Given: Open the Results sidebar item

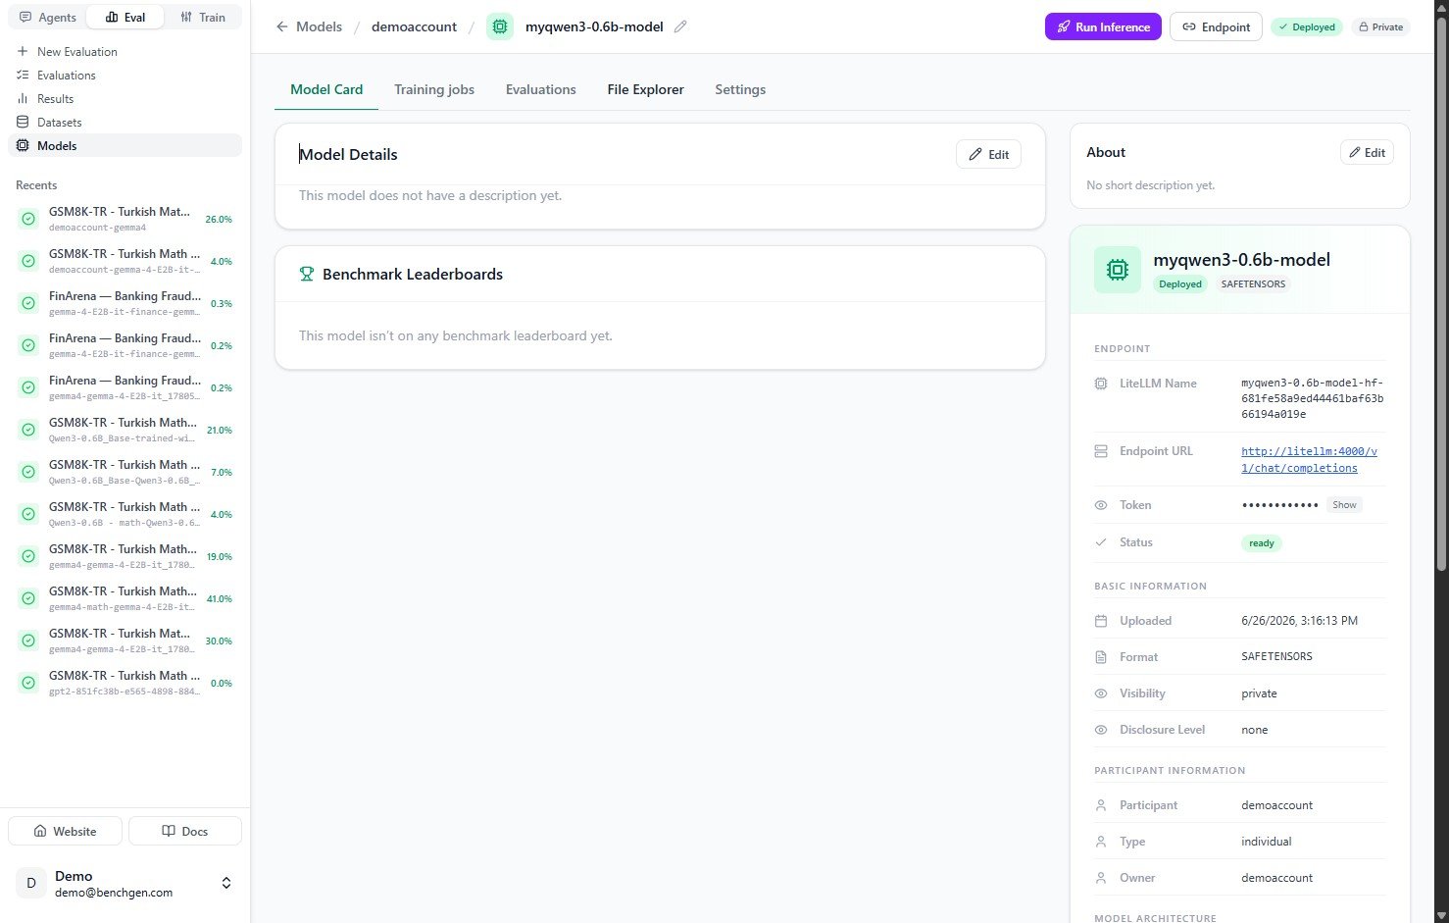Looking at the screenshot, I should [x=125, y=98].
